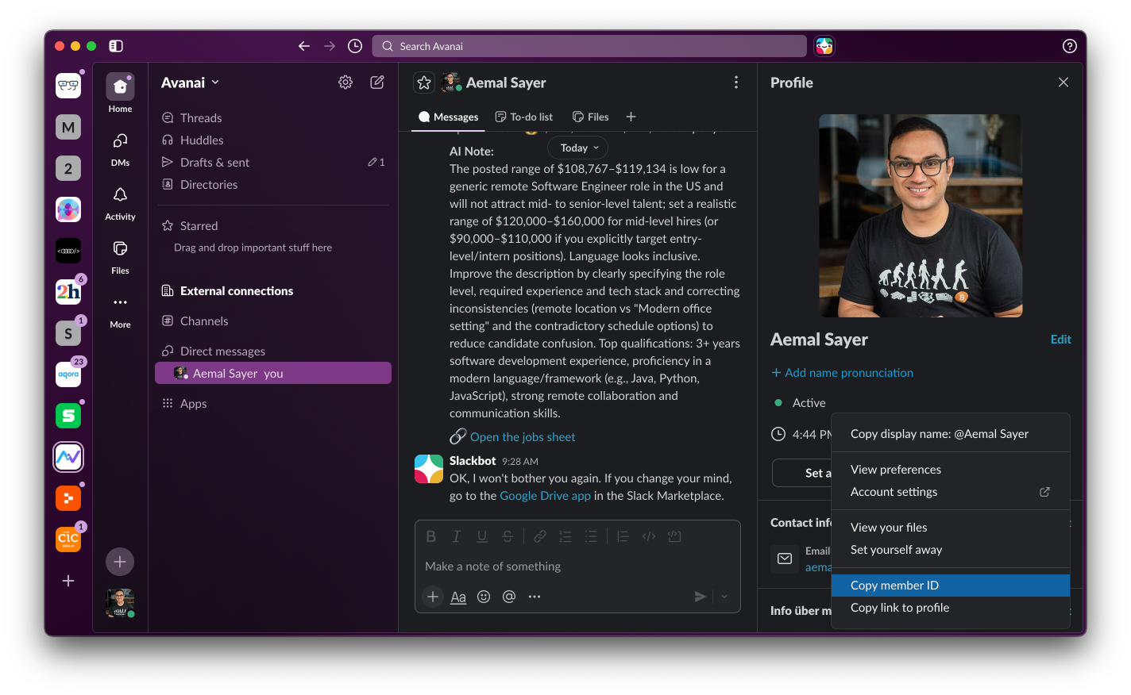
Task: Toggle blockquote formatting
Action: tap(623, 536)
